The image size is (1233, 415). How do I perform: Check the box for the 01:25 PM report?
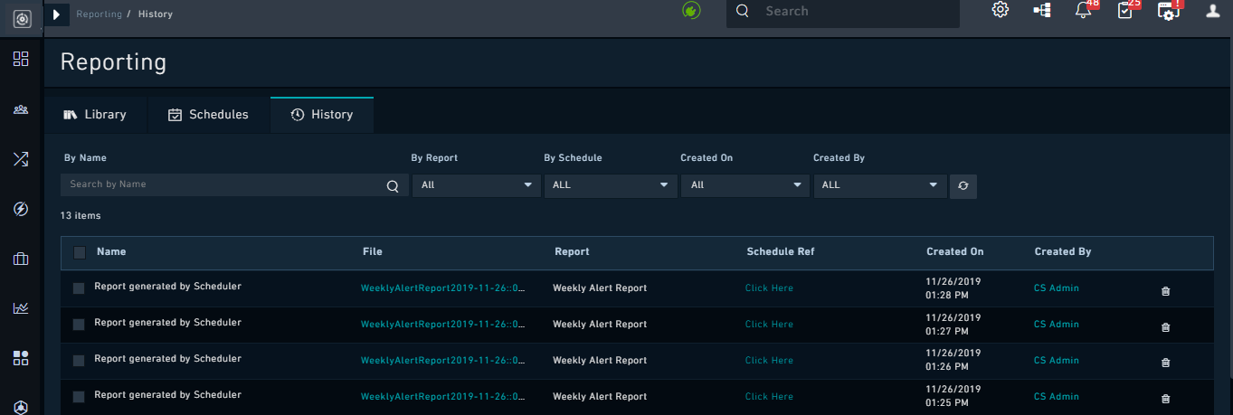point(79,397)
